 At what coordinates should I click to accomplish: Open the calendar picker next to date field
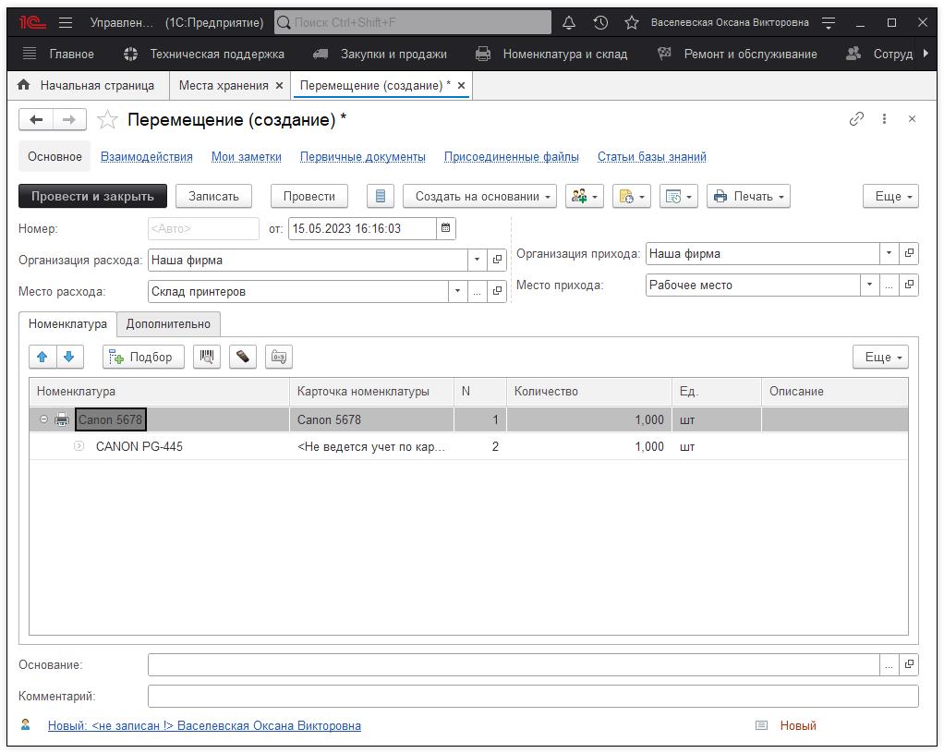tap(446, 228)
